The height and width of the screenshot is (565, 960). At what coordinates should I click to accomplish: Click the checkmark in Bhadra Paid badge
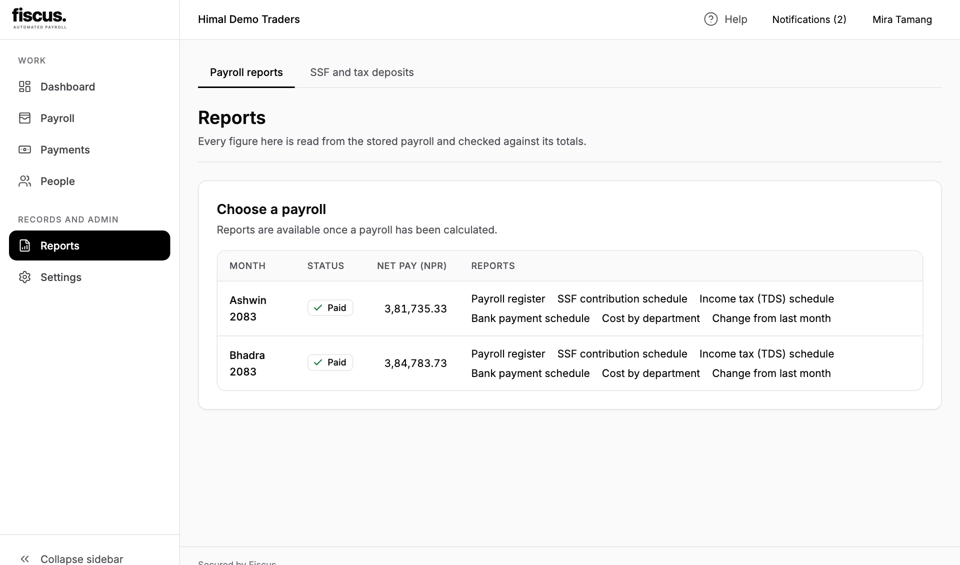click(318, 362)
